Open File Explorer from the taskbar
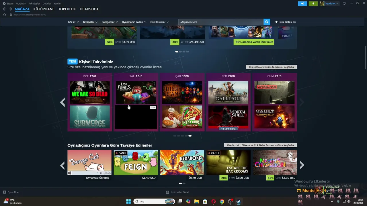The image size is (367, 206). [x=197, y=201]
